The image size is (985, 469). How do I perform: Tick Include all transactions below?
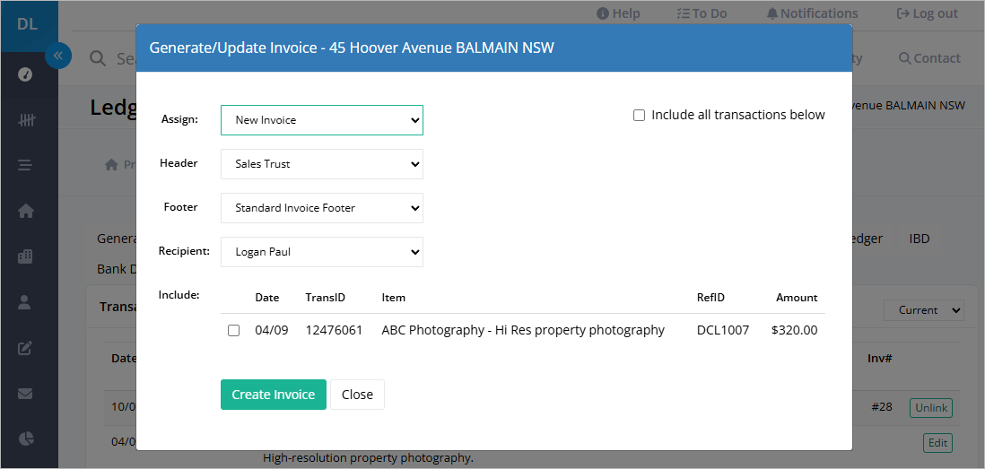click(x=639, y=116)
